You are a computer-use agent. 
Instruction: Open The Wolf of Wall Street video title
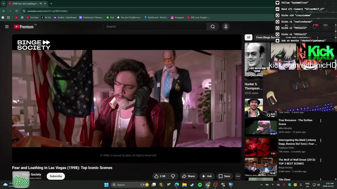click(x=297, y=161)
